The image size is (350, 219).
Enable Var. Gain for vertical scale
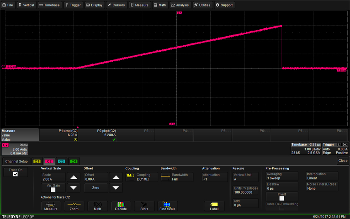click(53, 189)
